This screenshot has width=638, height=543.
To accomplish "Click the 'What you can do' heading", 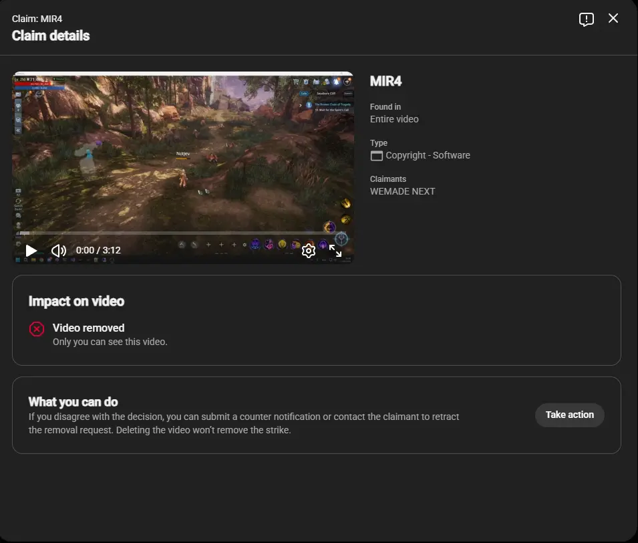I will click(x=73, y=402).
